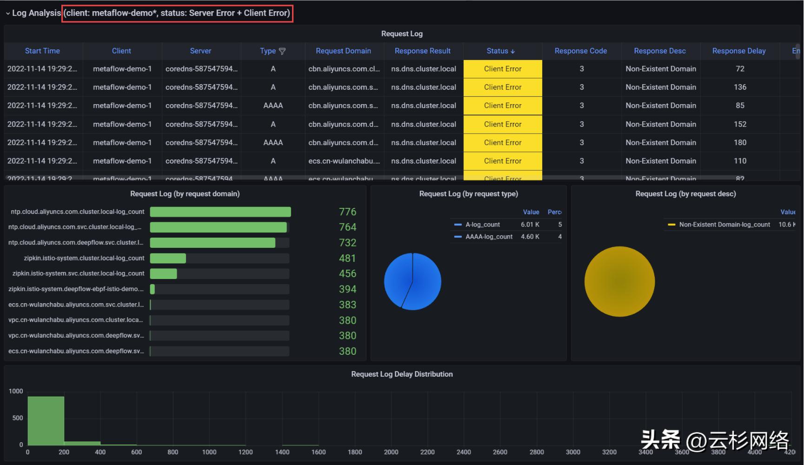
Task: Click ns.dns.cluster.local result in delay-110 row
Action: click(x=424, y=161)
